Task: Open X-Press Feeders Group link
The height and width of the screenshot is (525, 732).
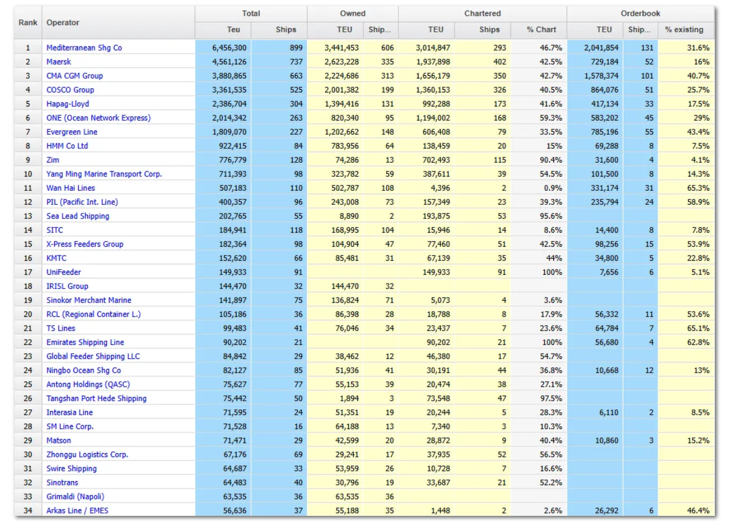Action: [x=85, y=244]
